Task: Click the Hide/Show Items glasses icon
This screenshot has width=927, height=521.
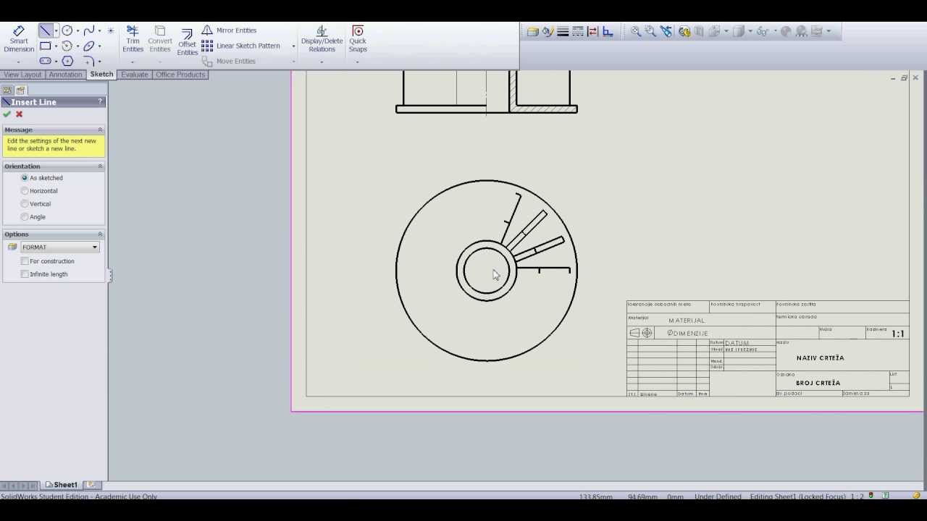Action: pos(762,31)
